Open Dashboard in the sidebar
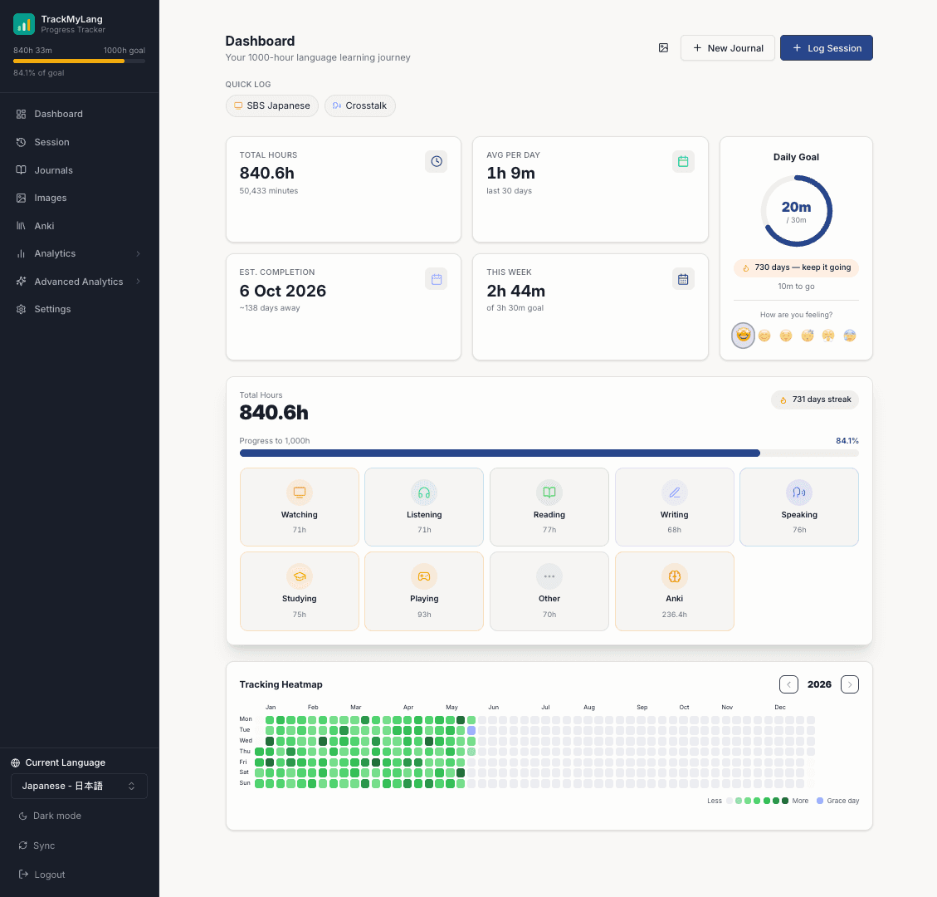The height and width of the screenshot is (897, 937). (x=80, y=114)
